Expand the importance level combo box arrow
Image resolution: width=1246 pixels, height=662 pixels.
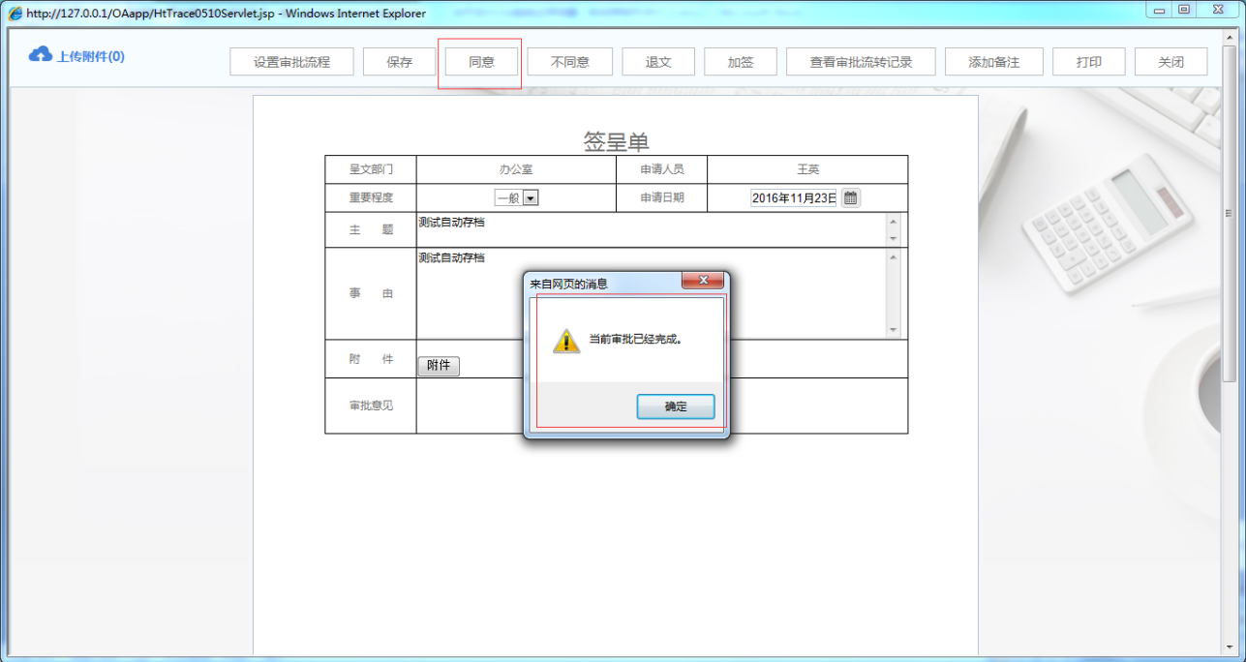pyautogui.click(x=531, y=196)
